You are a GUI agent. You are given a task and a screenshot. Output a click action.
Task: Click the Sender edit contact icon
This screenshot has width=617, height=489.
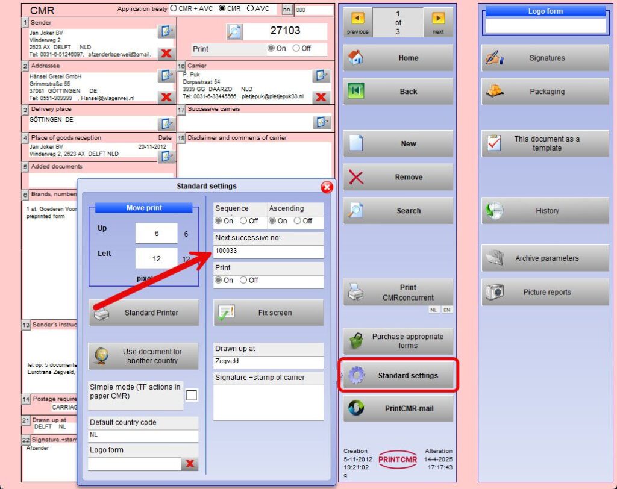coord(165,31)
